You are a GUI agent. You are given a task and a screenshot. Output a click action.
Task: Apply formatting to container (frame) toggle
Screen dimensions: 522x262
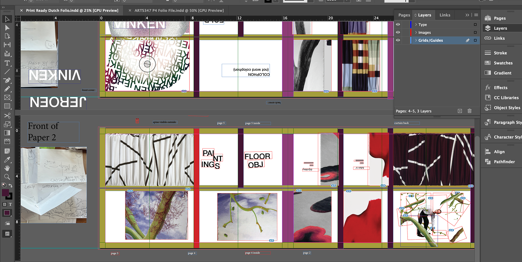tap(4, 204)
